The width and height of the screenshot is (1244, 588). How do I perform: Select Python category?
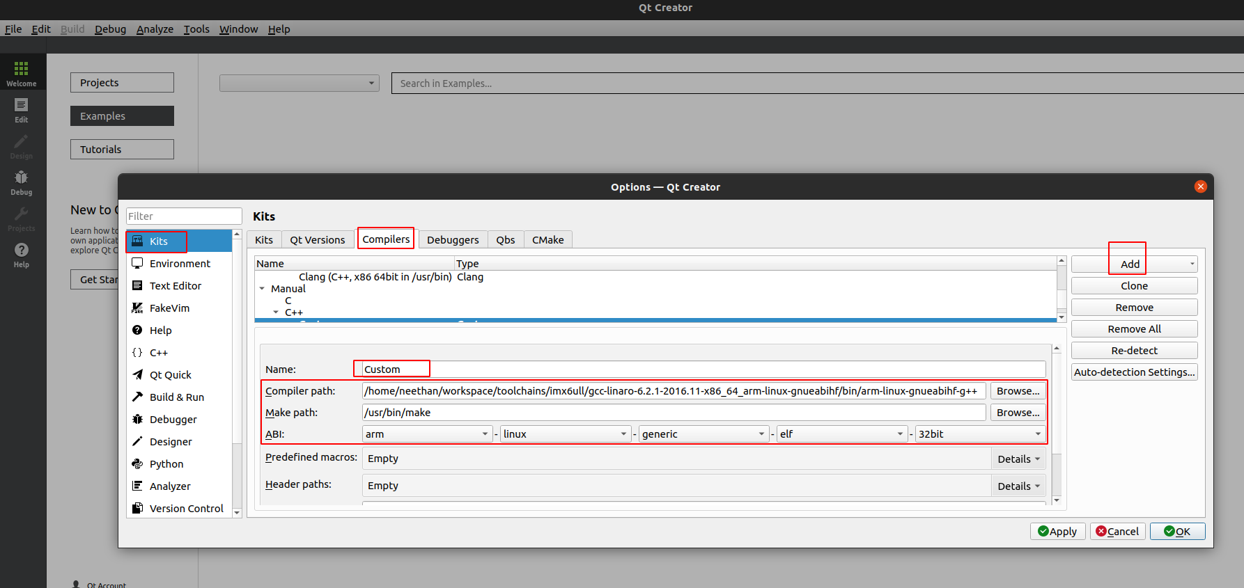point(179,463)
